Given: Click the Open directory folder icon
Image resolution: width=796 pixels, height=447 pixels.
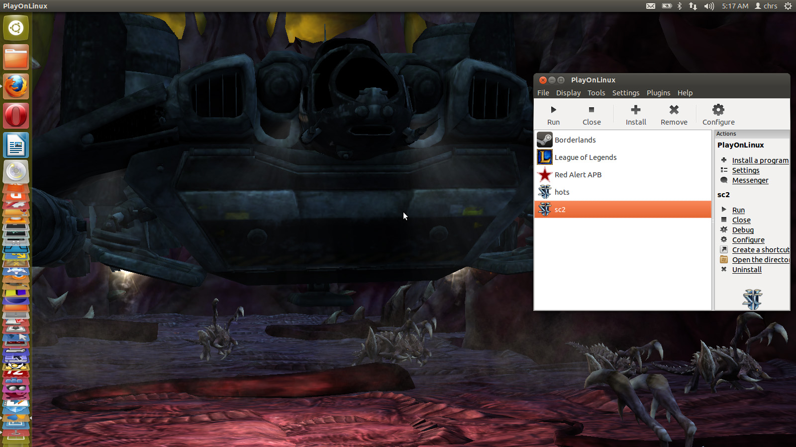Looking at the screenshot, I should coord(724,259).
